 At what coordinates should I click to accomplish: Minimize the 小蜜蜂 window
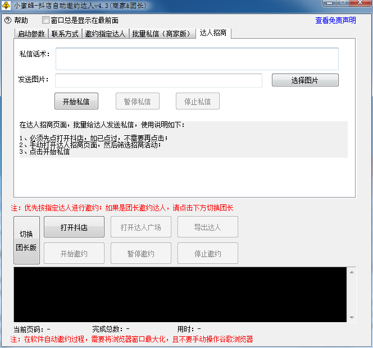(x=330, y=3)
